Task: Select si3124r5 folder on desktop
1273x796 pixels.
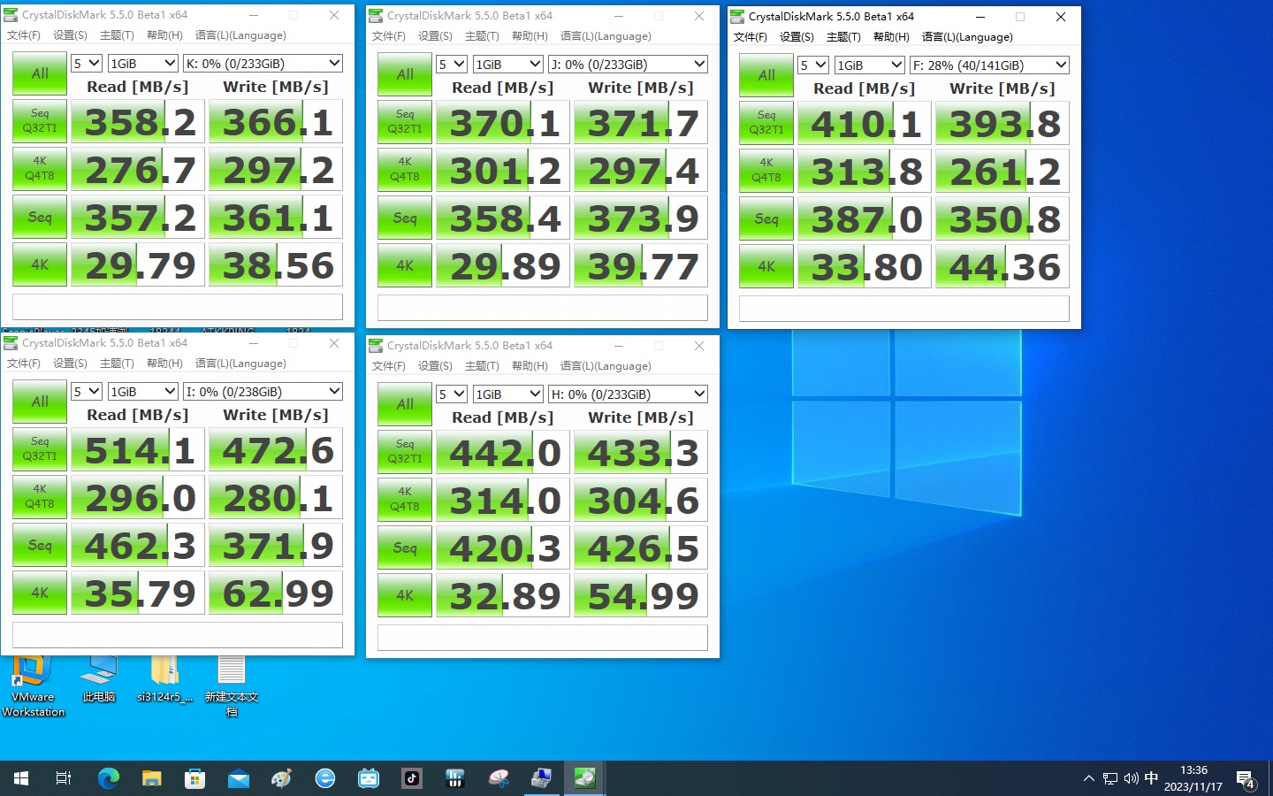Action: click(165, 680)
